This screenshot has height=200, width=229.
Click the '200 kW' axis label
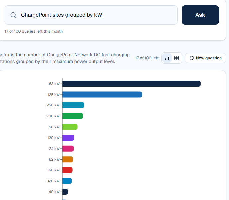click(x=53, y=116)
